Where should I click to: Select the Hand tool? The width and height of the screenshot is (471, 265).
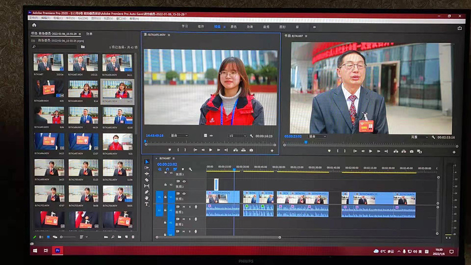click(147, 198)
